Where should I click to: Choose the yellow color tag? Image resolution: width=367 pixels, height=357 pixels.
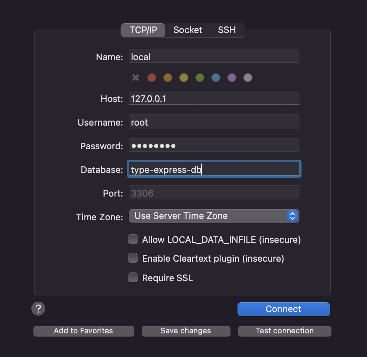[184, 78]
